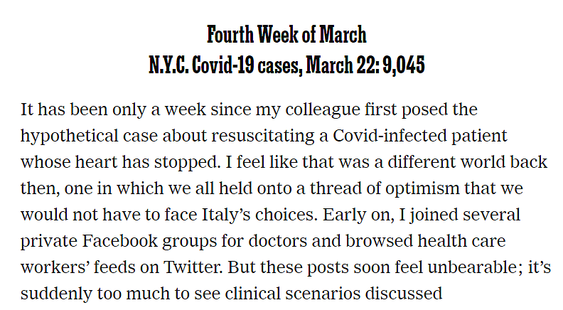Click the word 'doctors' in the paragraph
Viewport: 563px width, 310px height.
pyautogui.click(x=277, y=241)
